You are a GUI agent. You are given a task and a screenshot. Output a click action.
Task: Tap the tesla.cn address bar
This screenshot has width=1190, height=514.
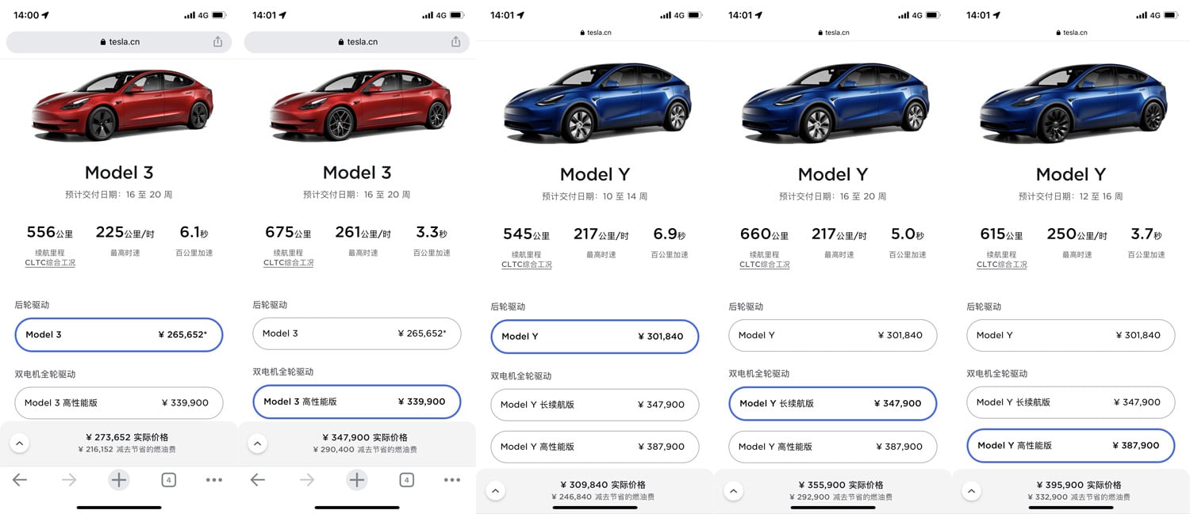pyautogui.click(x=117, y=42)
